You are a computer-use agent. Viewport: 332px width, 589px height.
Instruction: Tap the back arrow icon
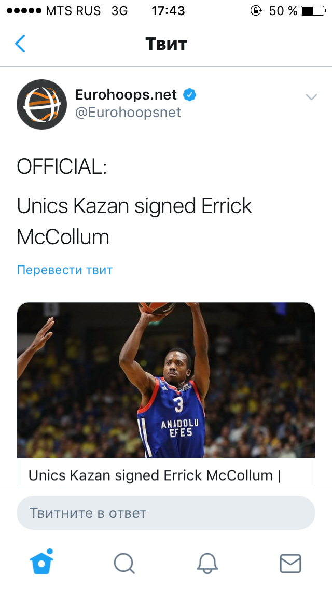tap(20, 44)
